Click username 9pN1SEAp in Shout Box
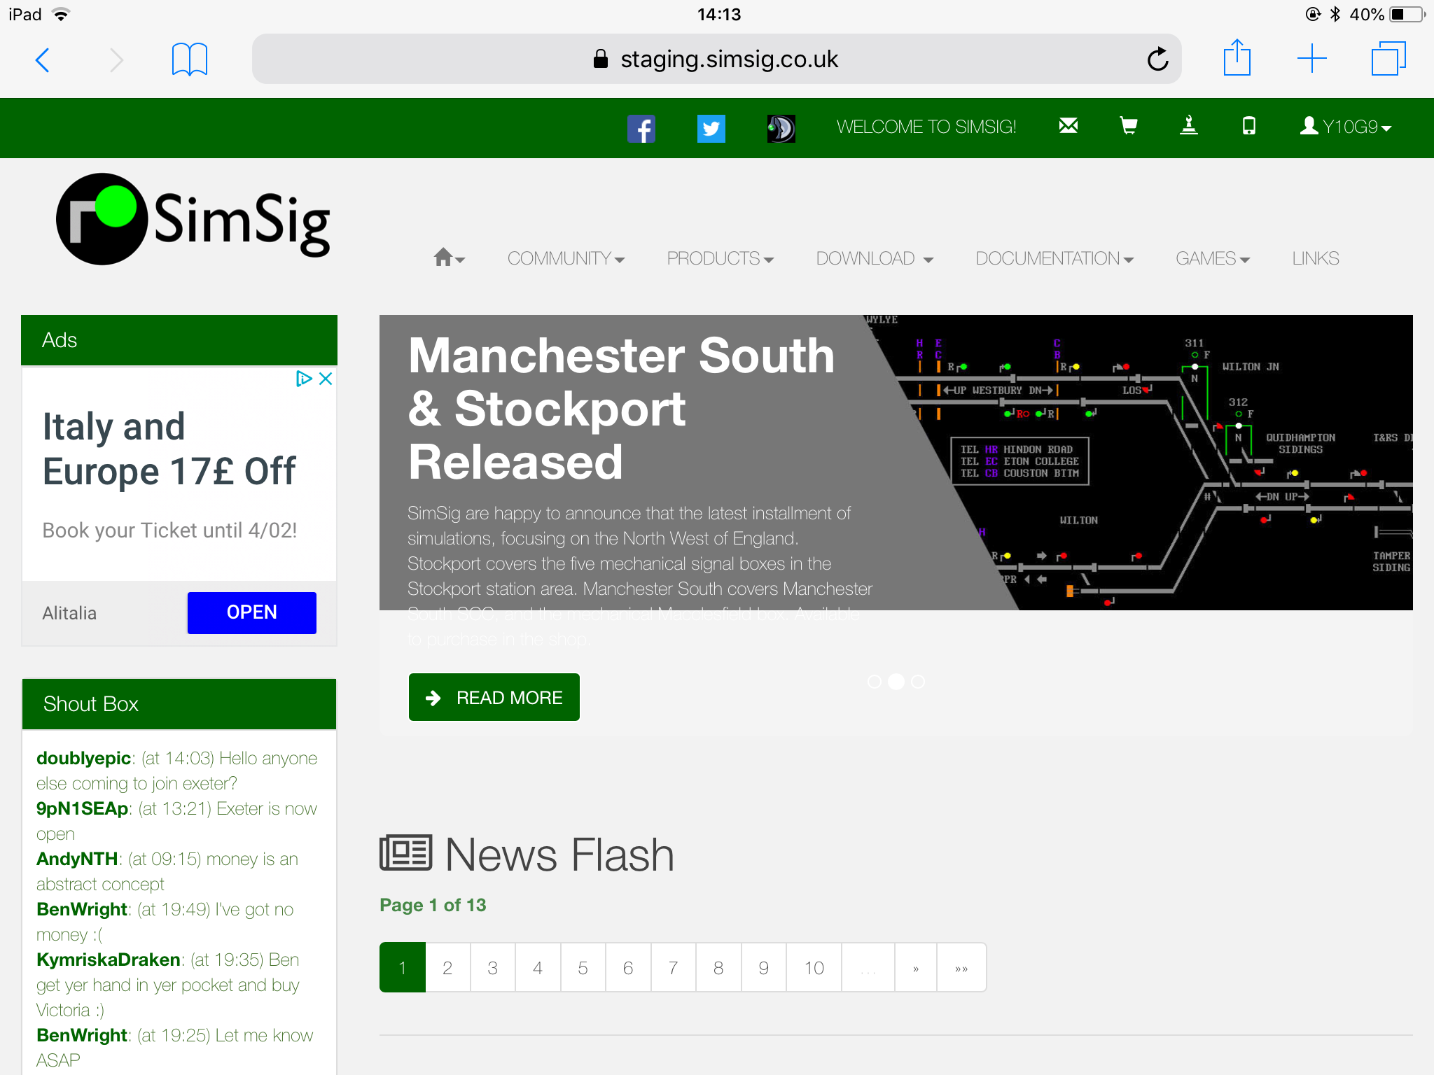 82,808
